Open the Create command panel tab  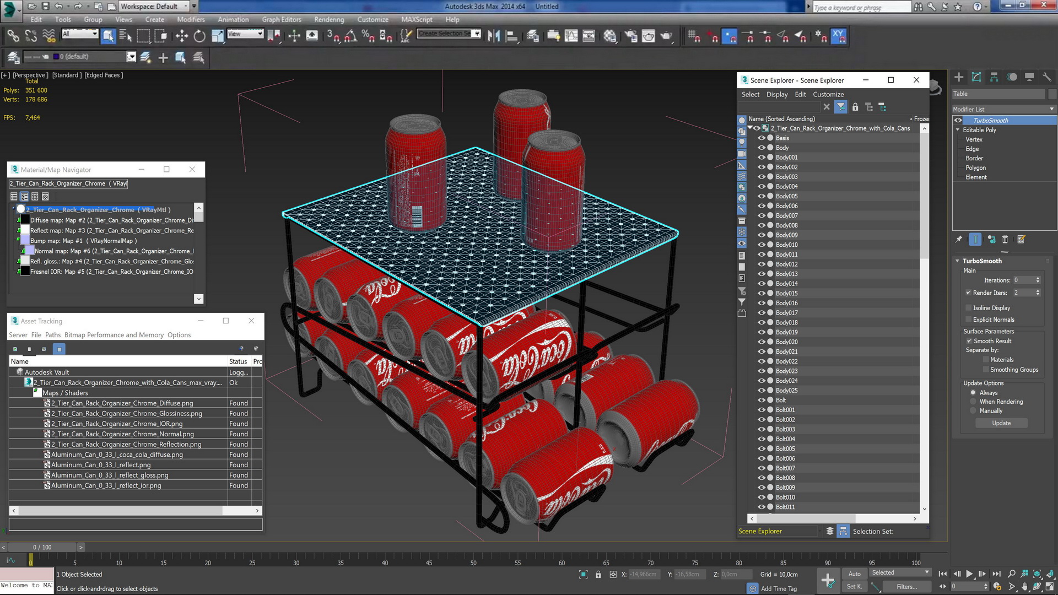coord(959,77)
